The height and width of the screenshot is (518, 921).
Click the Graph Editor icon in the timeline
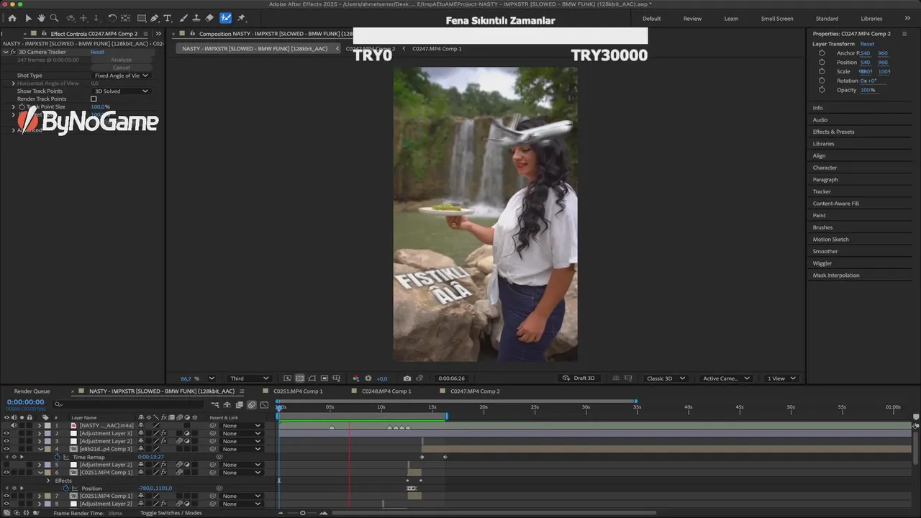tap(264, 405)
